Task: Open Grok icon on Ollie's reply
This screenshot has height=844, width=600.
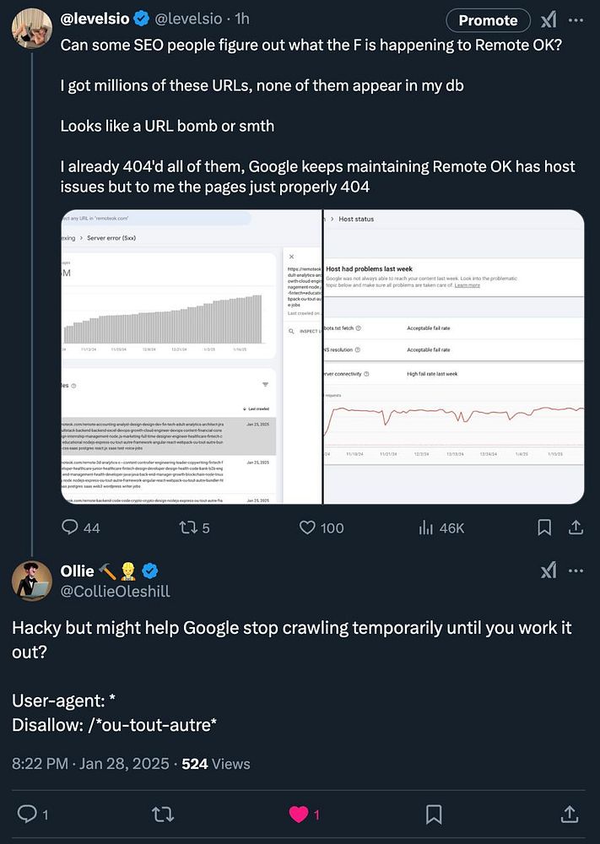Action: point(548,571)
